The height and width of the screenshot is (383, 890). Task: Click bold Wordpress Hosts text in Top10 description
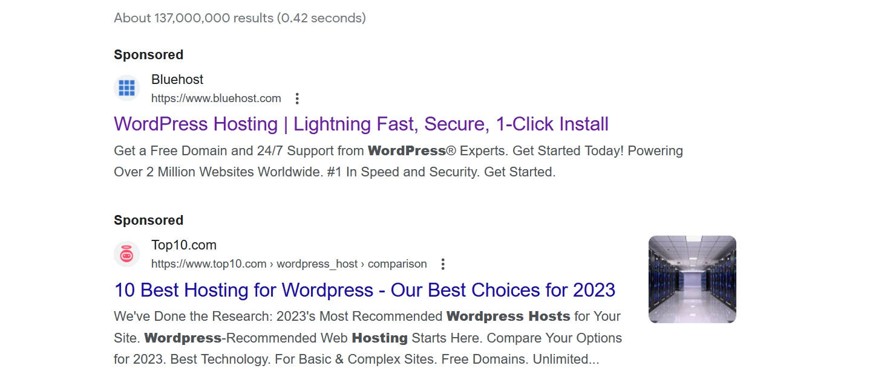[x=508, y=317]
